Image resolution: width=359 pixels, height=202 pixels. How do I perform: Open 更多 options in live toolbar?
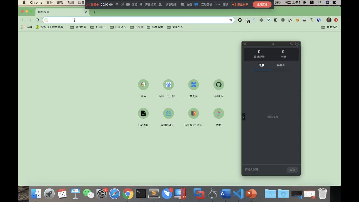pyautogui.click(x=222, y=4)
